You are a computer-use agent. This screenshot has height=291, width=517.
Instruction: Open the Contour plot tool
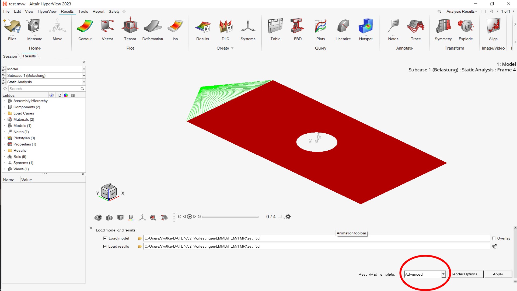tap(85, 26)
